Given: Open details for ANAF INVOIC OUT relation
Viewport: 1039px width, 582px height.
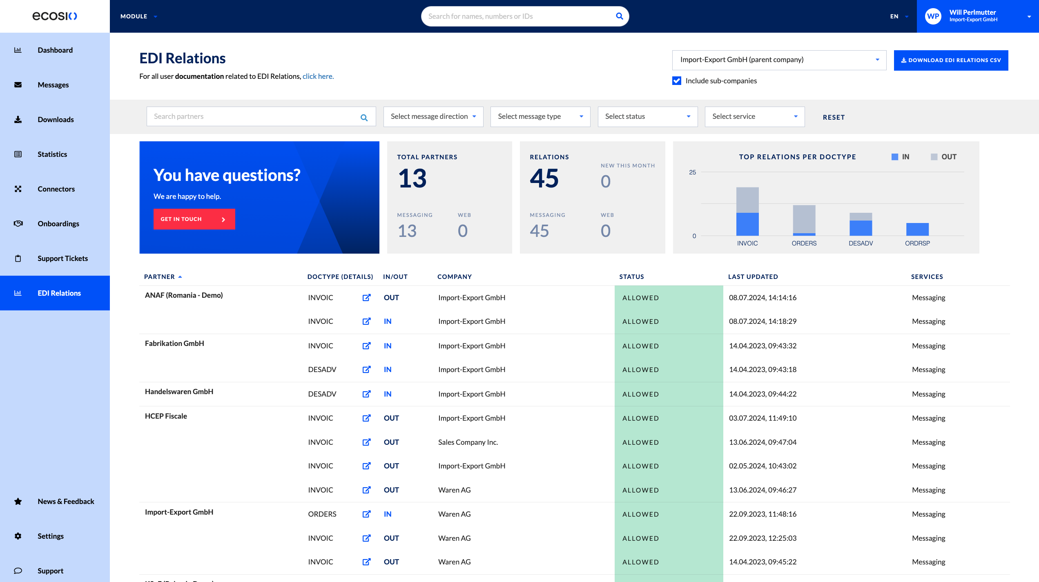Looking at the screenshot, I should (x=366, y=298).
